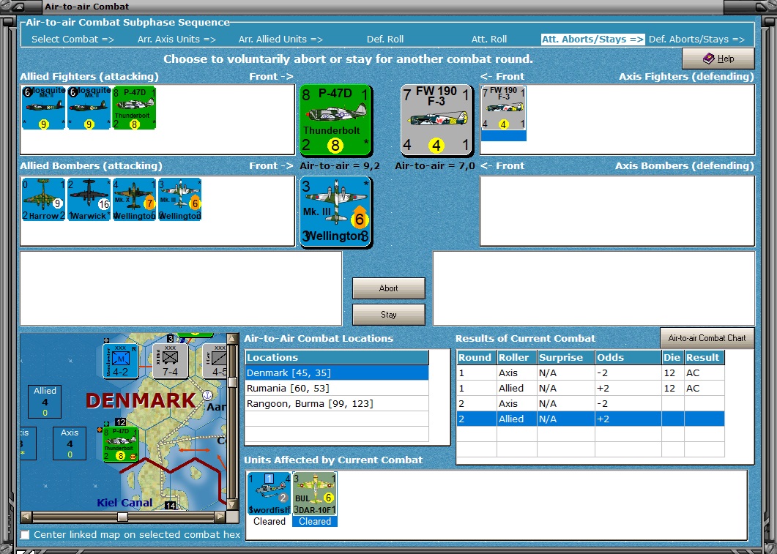Click map horizontal scrollbar right arrow
Image resolution: width=777 pixels, height=554 pixels.
(220, 517)
